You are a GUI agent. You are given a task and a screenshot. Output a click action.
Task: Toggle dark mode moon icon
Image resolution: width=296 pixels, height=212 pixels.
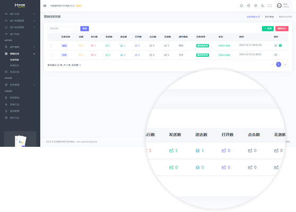(263, 6)
